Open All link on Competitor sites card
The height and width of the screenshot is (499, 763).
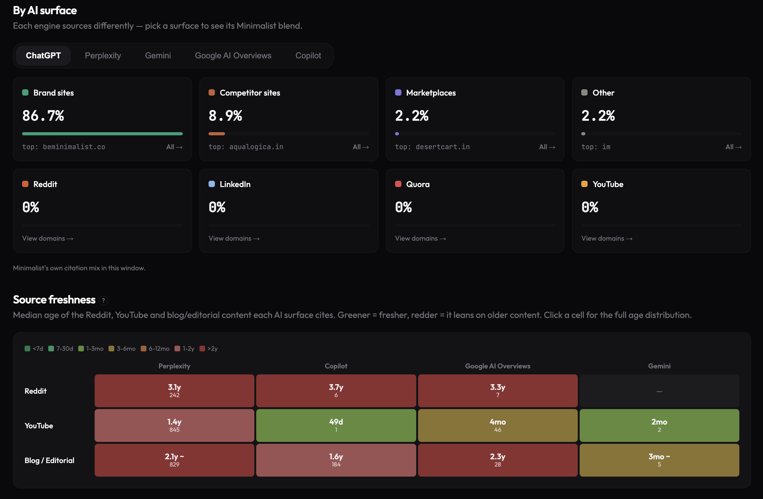click(361, 147)
